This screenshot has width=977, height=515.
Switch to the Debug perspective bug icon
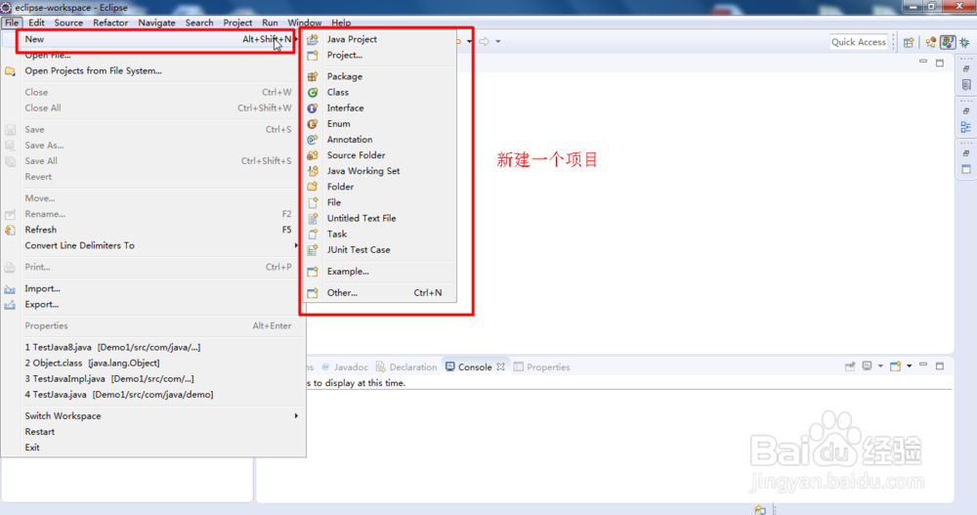coord(964,42)
